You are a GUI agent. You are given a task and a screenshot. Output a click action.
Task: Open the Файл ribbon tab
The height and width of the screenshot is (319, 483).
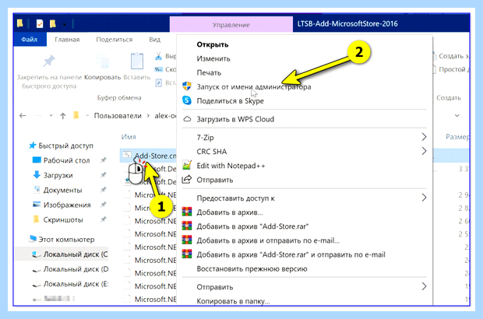30,40
